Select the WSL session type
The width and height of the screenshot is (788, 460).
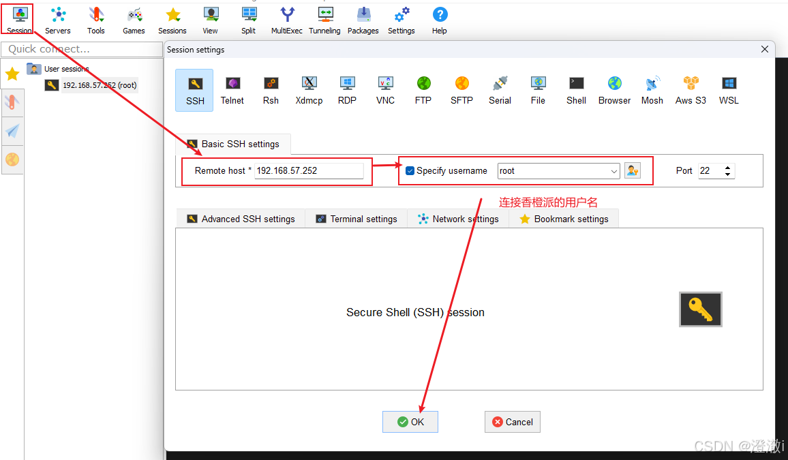click(729, 91)
